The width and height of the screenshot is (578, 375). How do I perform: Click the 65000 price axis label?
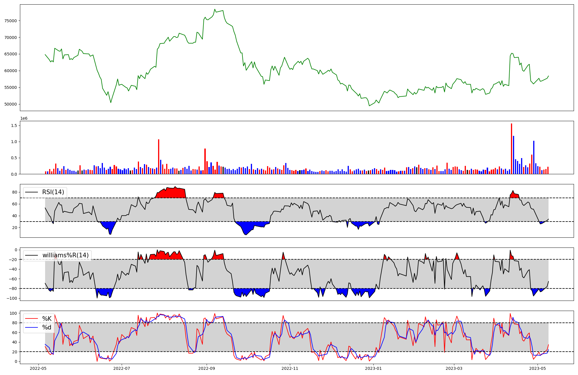(10, 54)
